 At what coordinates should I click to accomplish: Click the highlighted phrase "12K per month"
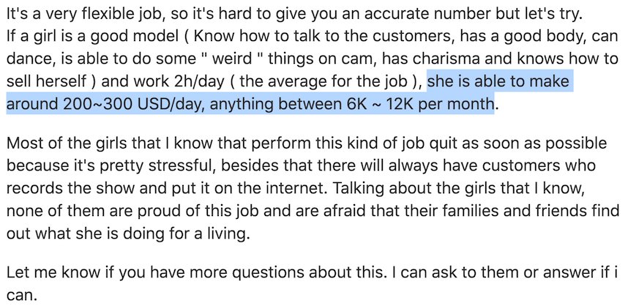pyautogui.click(x=439, y=104)
